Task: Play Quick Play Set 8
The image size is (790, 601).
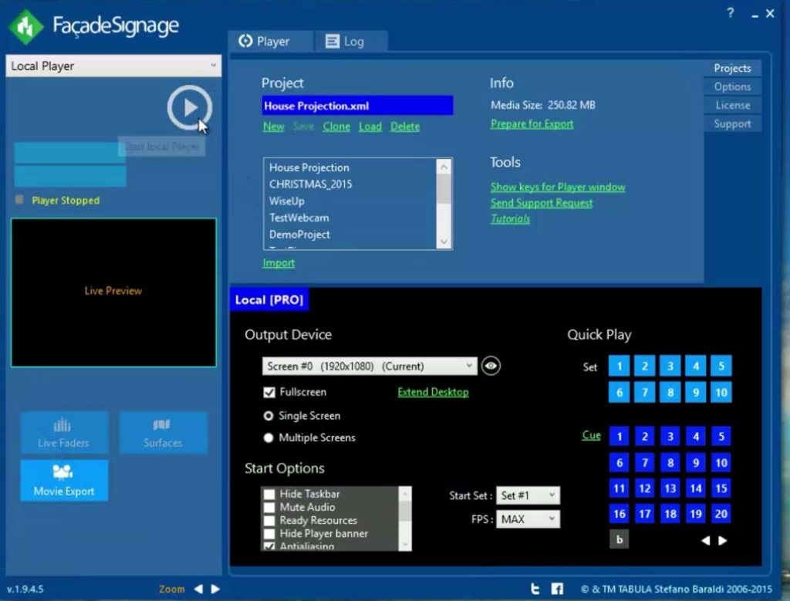Action: point(670,392)
